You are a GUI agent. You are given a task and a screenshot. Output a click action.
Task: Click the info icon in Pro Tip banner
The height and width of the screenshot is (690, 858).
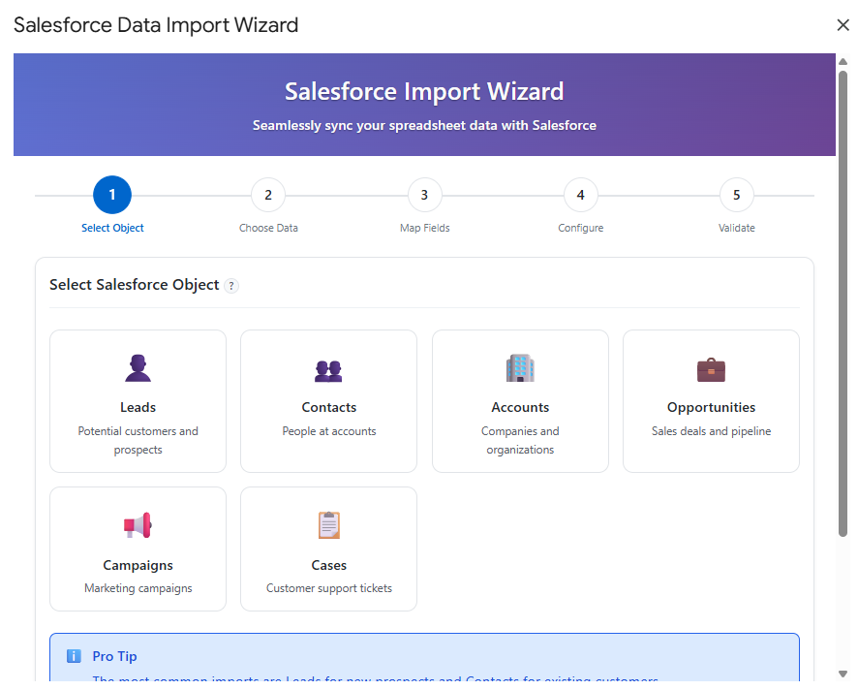pyautogui.click(x=74, y=656)
